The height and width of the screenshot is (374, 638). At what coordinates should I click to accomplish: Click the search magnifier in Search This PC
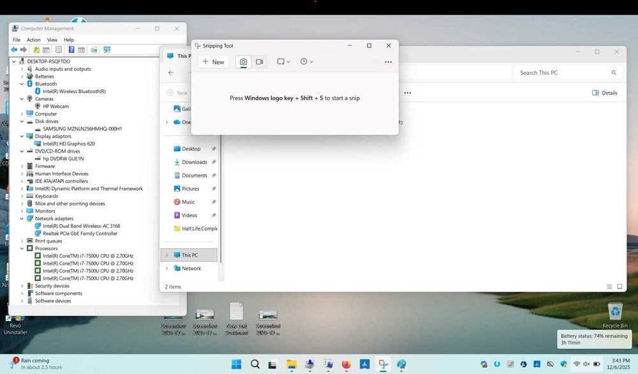point(614,73)
